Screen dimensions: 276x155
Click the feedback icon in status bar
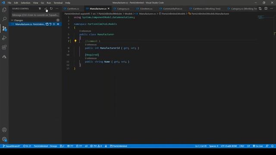coord(267,146)
